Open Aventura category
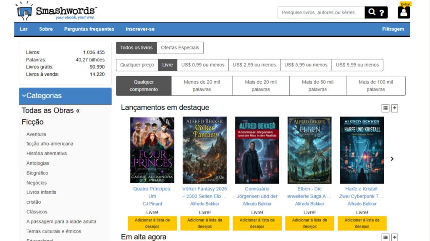Screen dimensions: 430x241 coord(36,134)
